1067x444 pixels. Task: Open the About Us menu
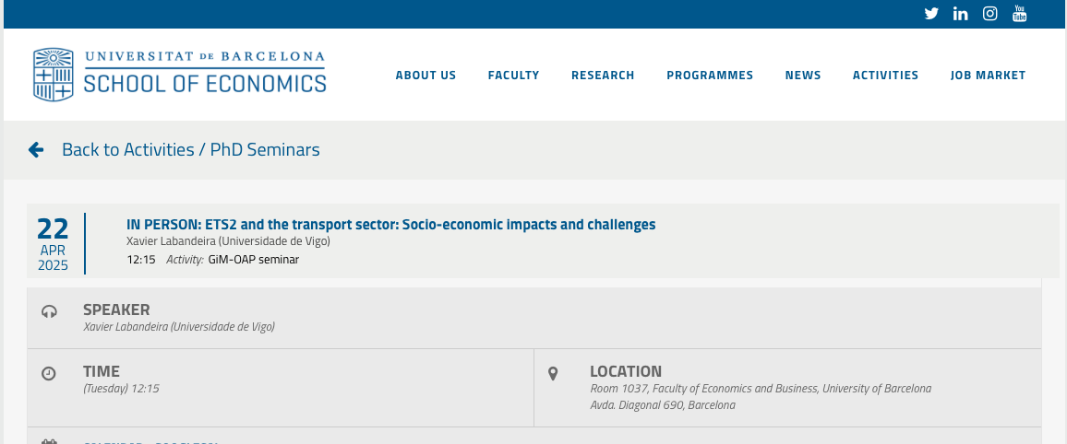(x=426, y=76)
